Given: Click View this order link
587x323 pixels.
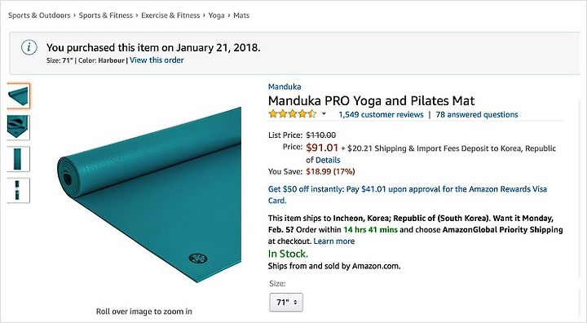Looking at the screenshot, I should 157,60.
